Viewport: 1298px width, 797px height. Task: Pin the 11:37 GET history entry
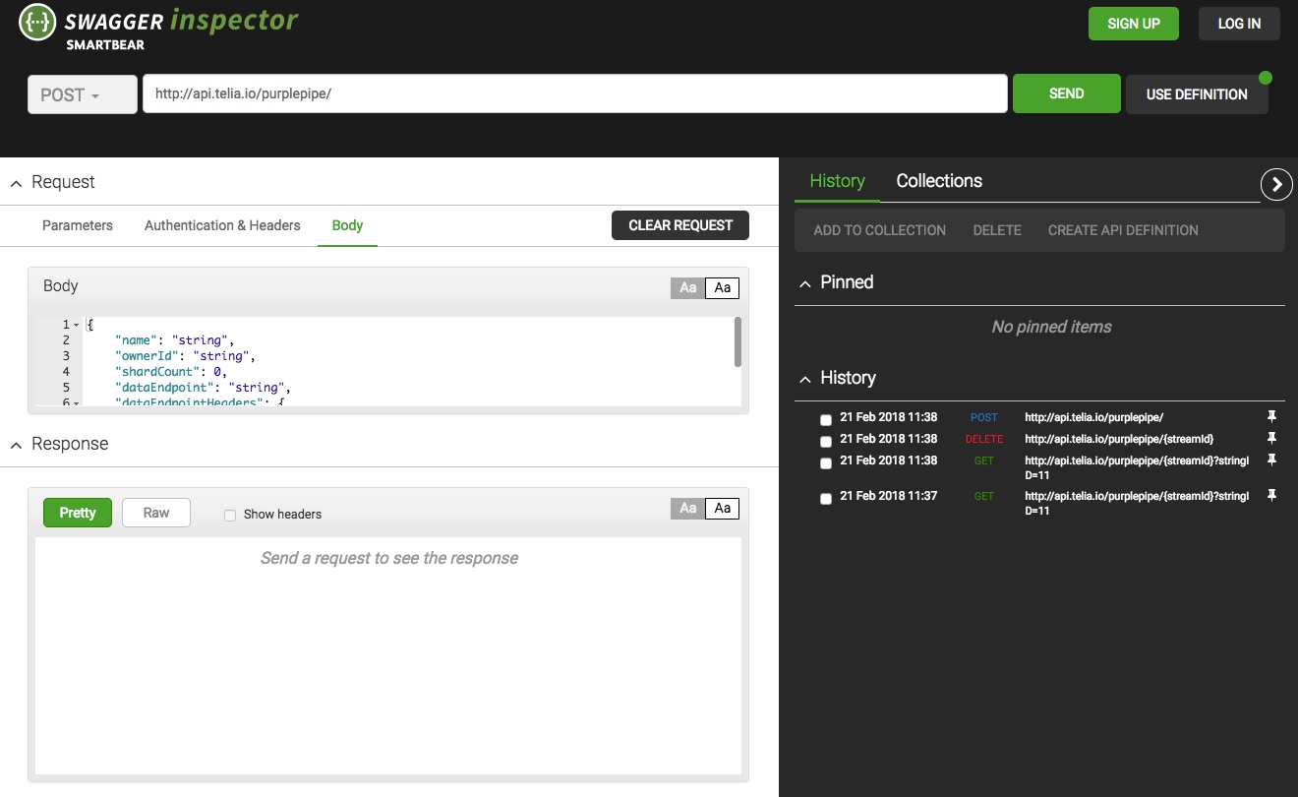click(x=1271, y=496)
